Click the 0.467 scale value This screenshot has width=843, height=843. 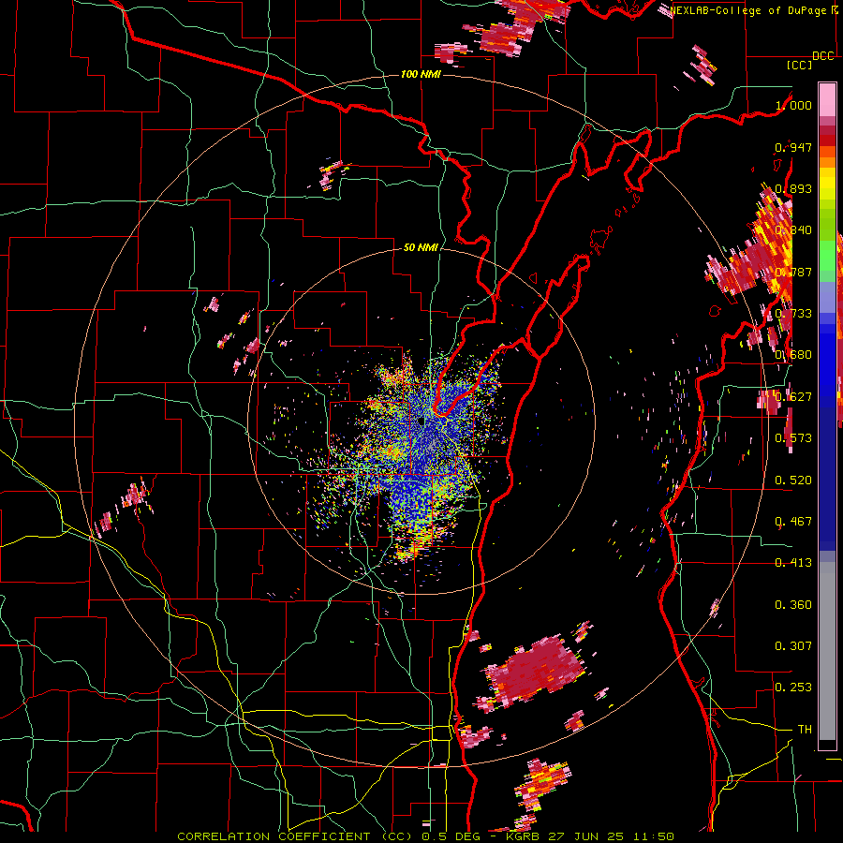[x=793, y=522]
